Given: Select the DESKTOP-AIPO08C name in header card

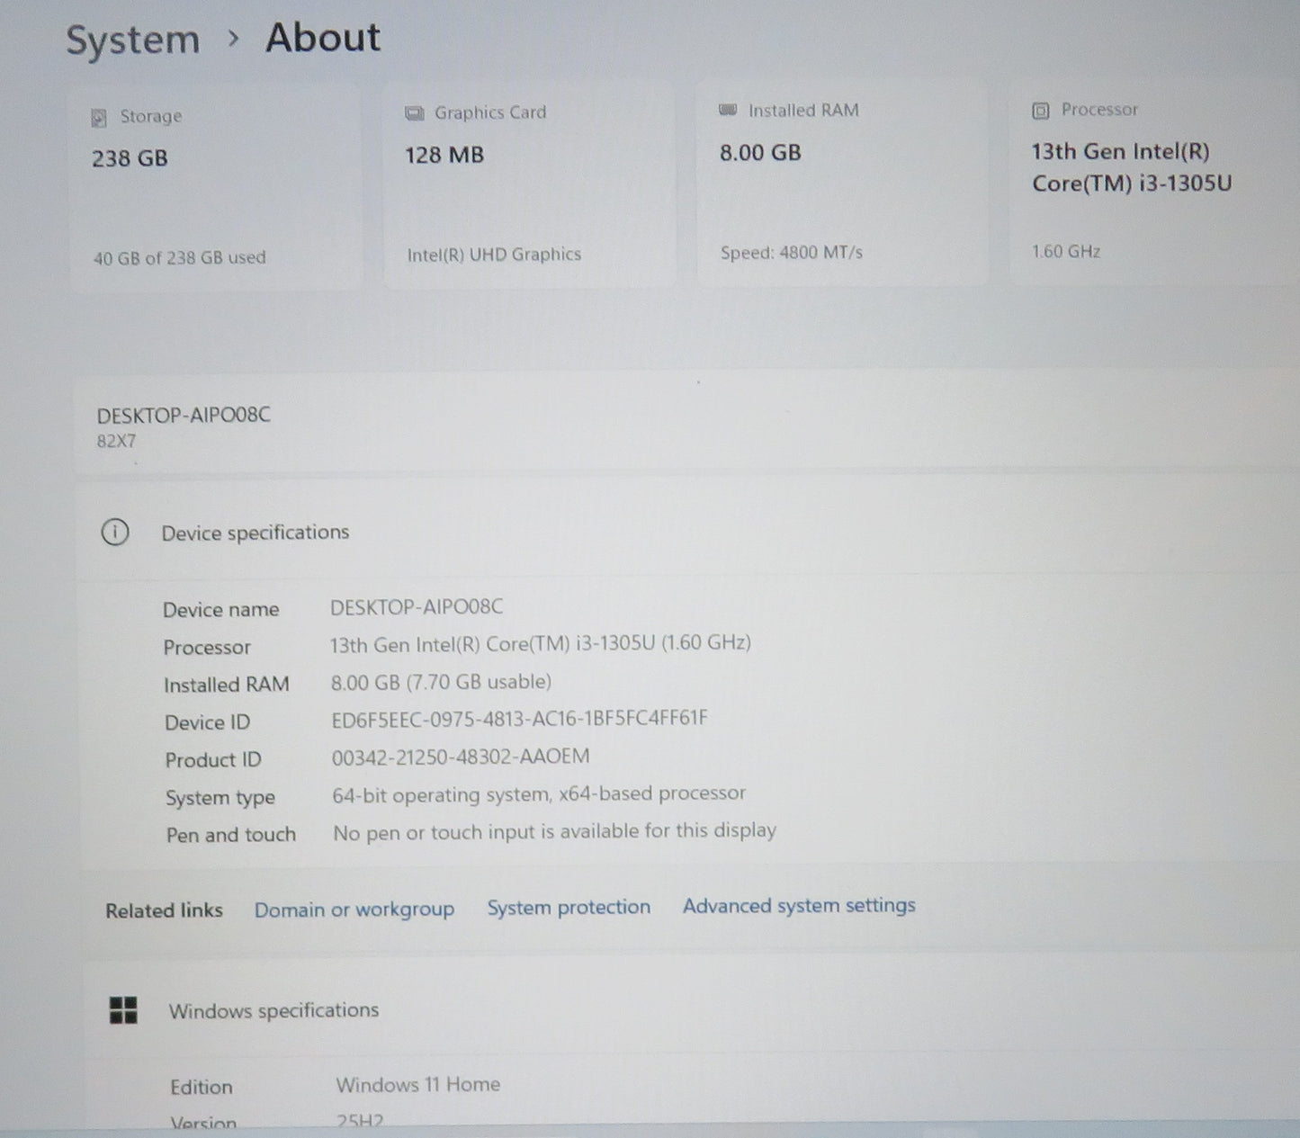Looking at the screenshot, I should [x=184, y=415].
